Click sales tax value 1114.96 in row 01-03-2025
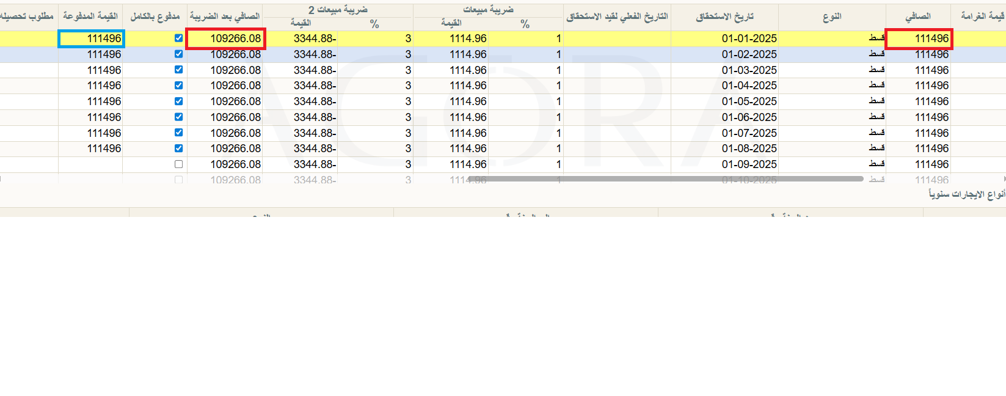Viewport: 1006px width, 396px height. point(451,70)
